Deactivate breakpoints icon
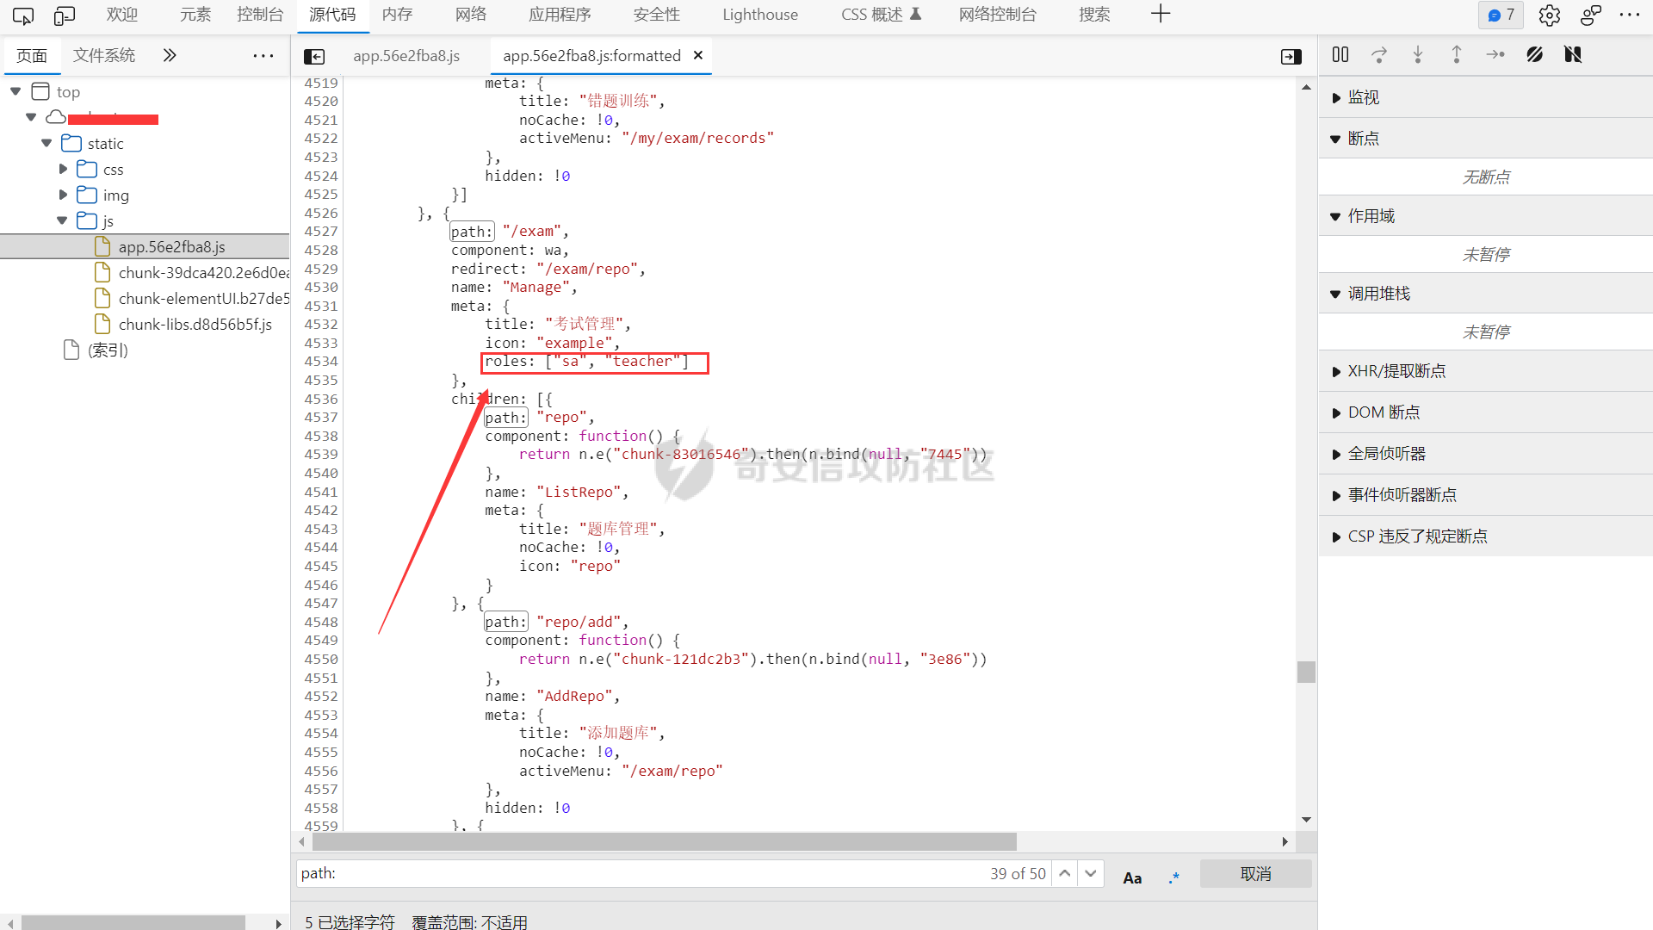The width and height of the screenshot is (1653, 930). click(x=1534, y=54)
